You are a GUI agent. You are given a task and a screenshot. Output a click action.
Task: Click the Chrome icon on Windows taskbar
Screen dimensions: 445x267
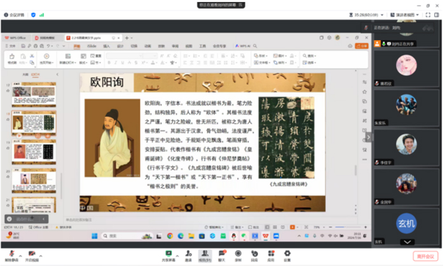[x=170, y=236]
